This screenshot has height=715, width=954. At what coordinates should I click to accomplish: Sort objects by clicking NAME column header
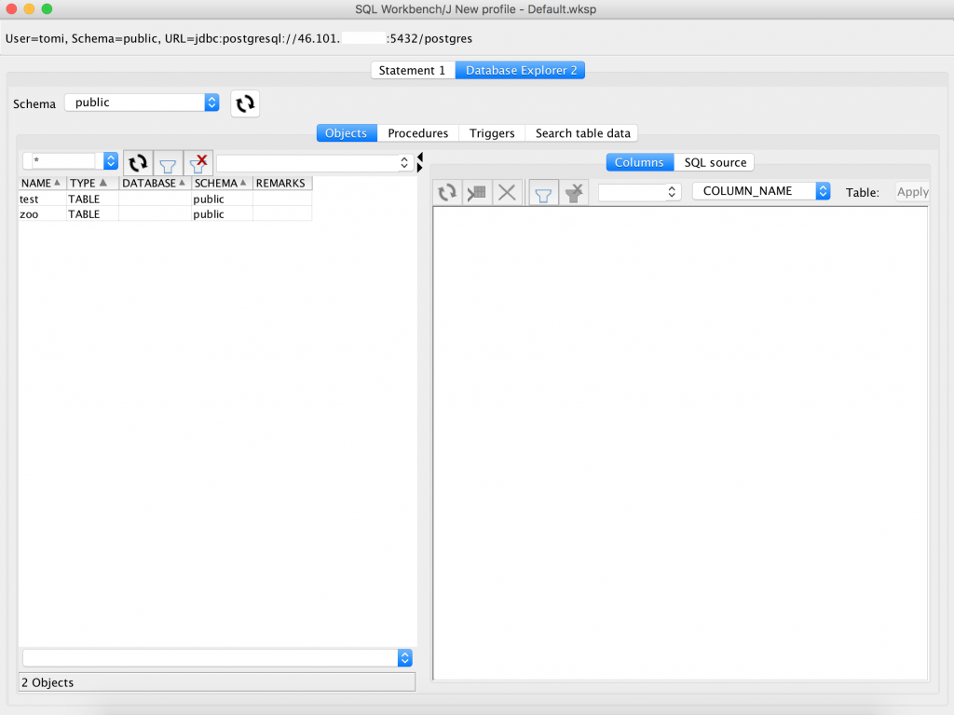click(x=35, y=183)
